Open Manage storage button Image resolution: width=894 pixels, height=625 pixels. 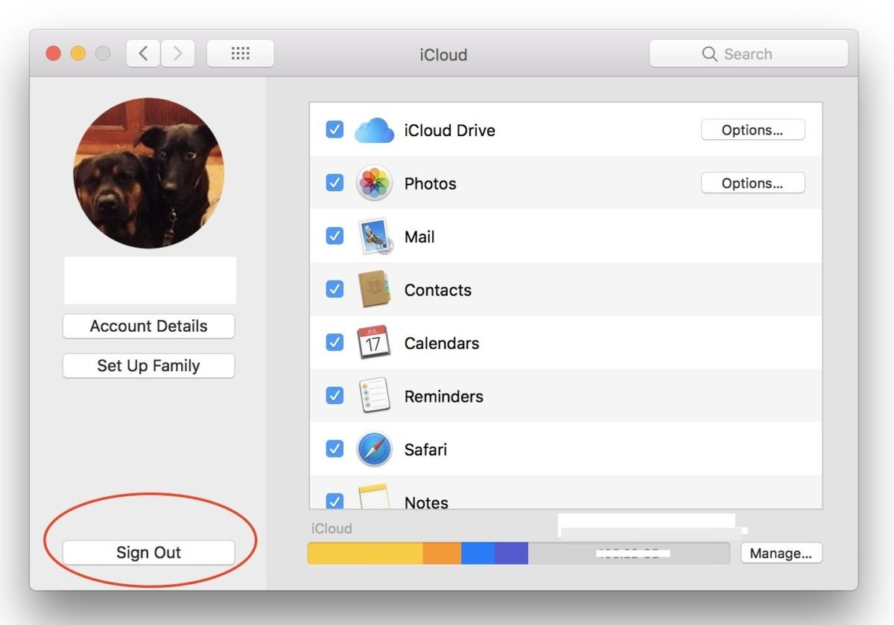click(781, 553)
